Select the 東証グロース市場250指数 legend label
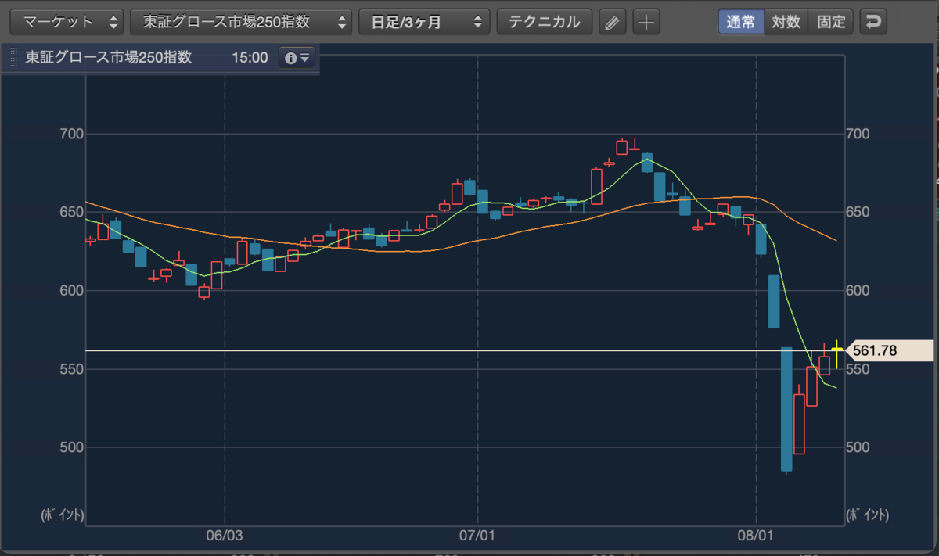The image size is (939, 556). coord(108,58)
